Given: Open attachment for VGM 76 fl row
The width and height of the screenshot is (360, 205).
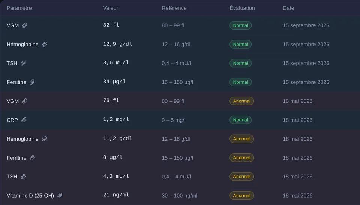Looking at the screenshot, I should pyautogui.click(x=25, y=101).
